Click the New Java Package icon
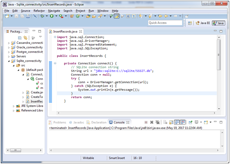 [72, 16]
